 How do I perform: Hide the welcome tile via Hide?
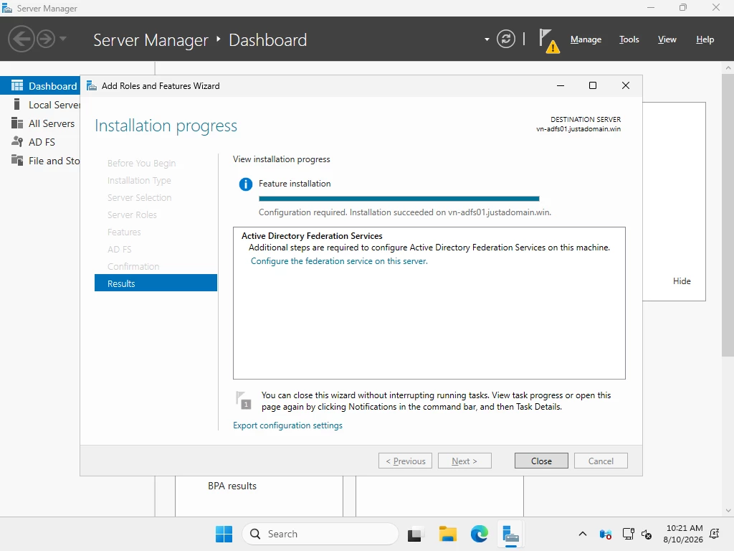(x=682, y=281)
